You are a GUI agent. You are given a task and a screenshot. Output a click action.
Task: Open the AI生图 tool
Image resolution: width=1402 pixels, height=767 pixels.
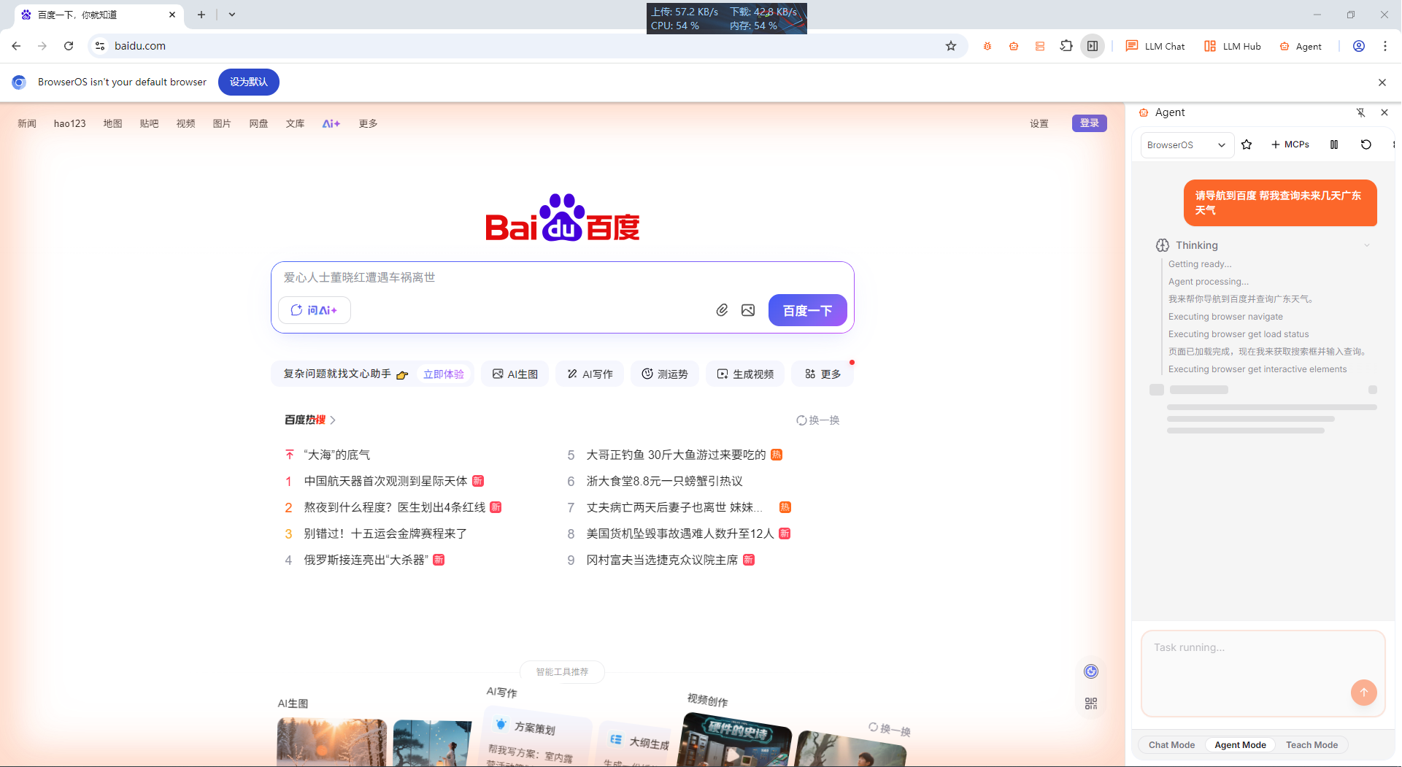[x=515, y=374]
